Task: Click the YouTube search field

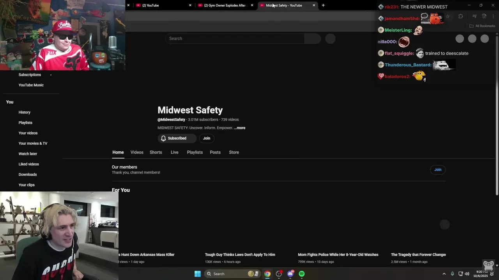Action: [235, 38]
